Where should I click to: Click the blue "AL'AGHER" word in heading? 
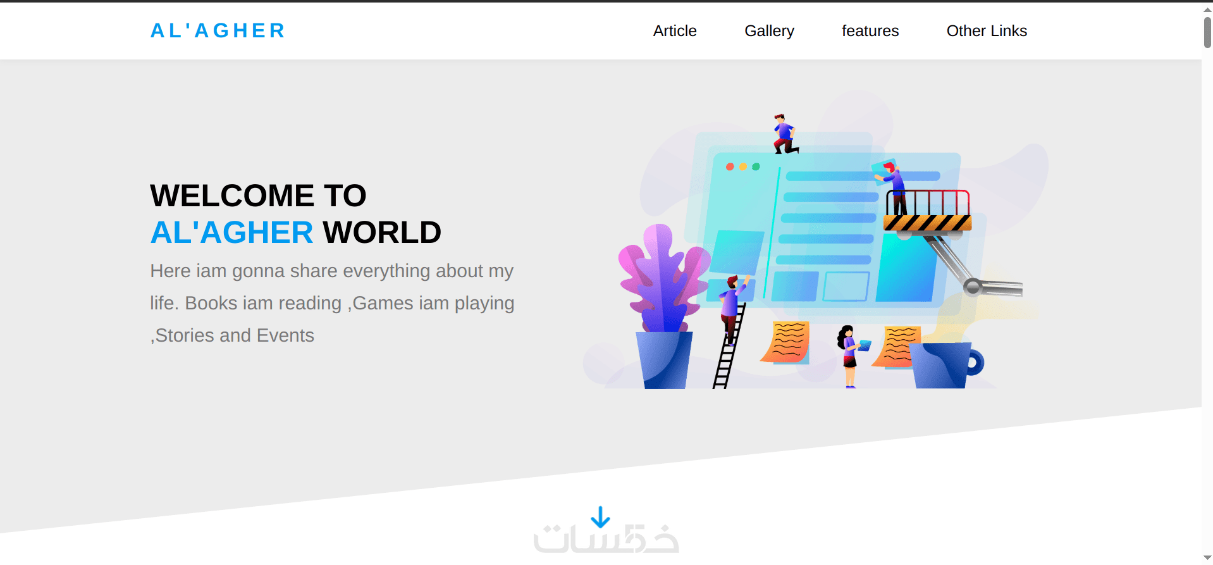(231, 232)
